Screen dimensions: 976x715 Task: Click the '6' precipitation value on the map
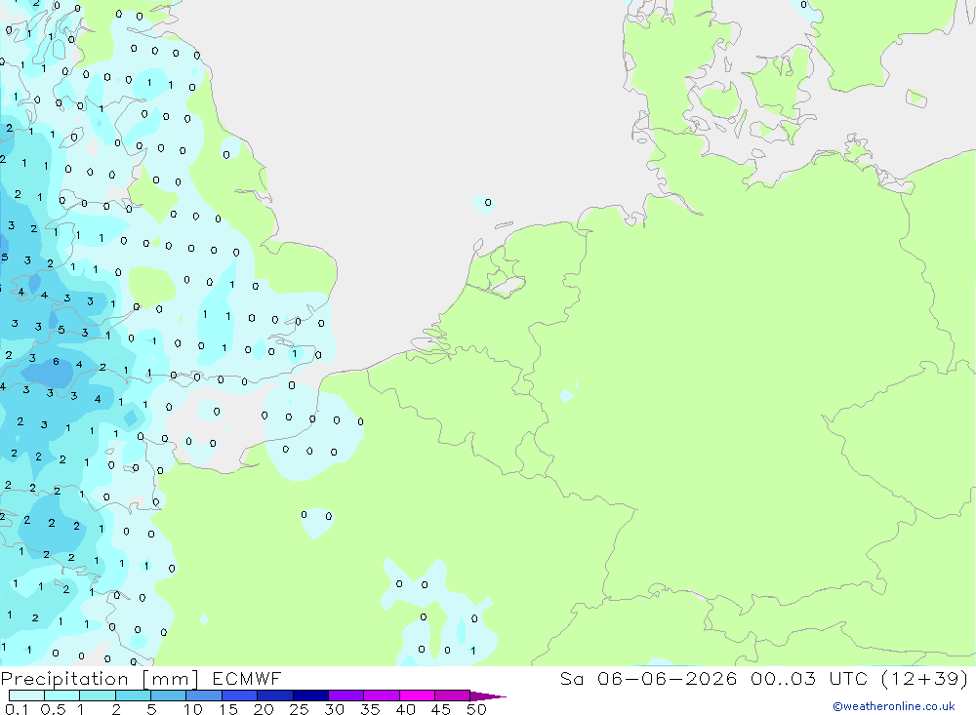click(56, 362)
